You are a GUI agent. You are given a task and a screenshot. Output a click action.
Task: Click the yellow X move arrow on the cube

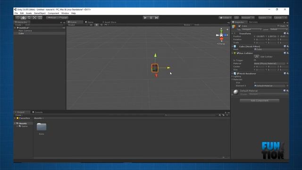click(168, 68)
